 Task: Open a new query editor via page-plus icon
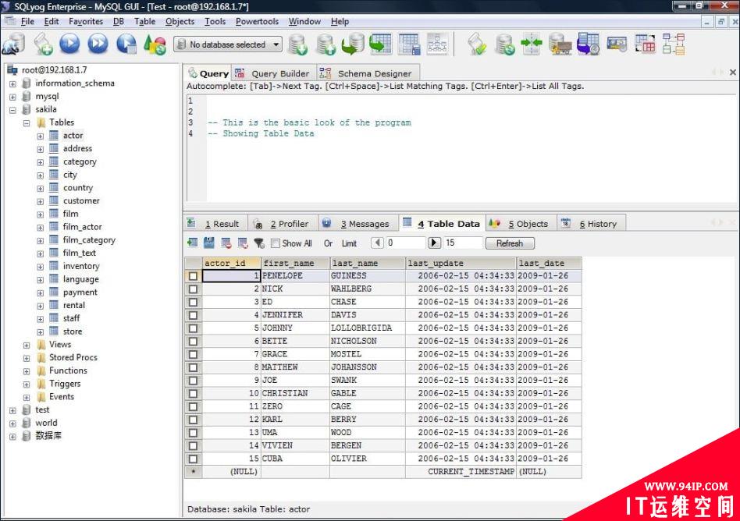(44, 44)
